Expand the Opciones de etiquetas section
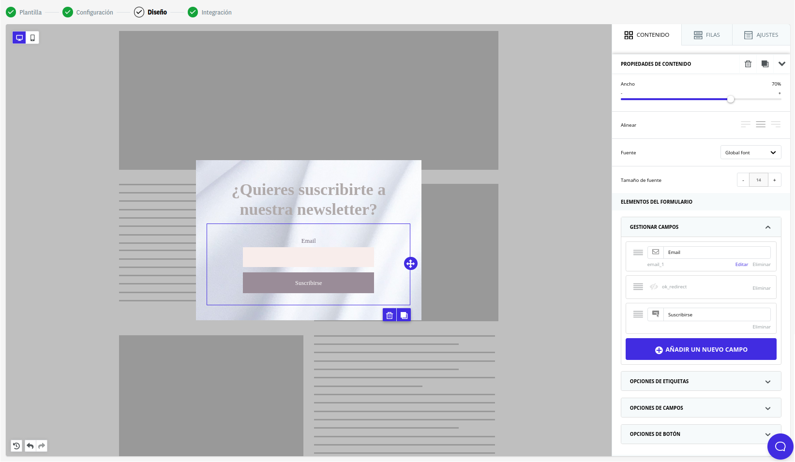 (x=701, y=381)
